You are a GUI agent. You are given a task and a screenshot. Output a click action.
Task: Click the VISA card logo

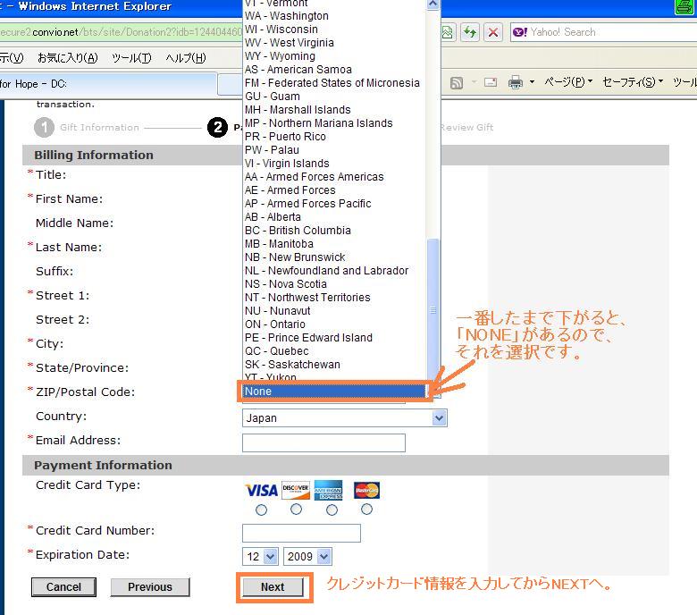[x=261, y=490]
